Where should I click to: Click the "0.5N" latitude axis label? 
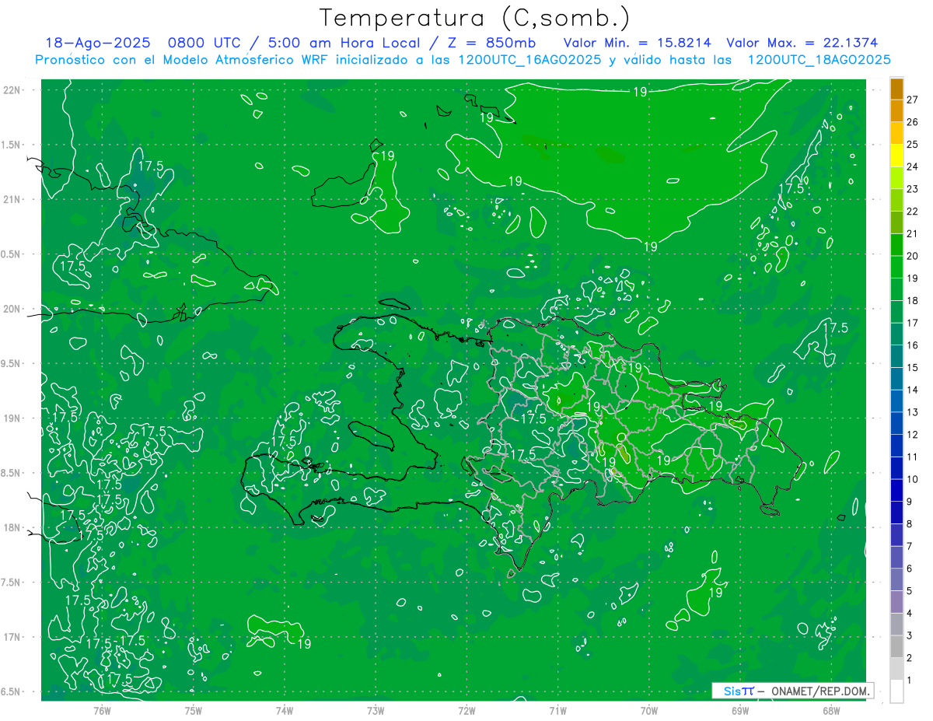[12, 254]
